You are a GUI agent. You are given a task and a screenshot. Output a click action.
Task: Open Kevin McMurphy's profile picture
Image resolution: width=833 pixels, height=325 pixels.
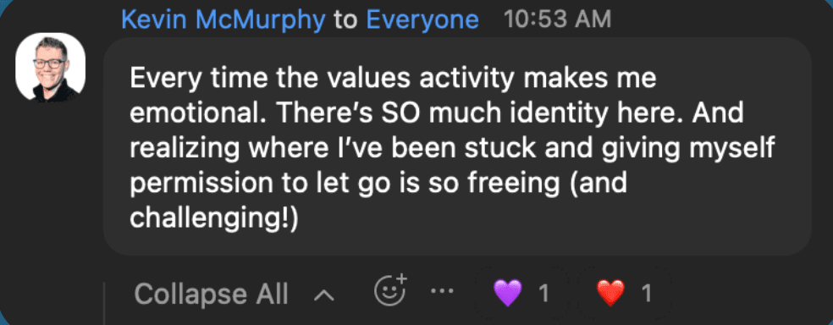coord(51,67)
